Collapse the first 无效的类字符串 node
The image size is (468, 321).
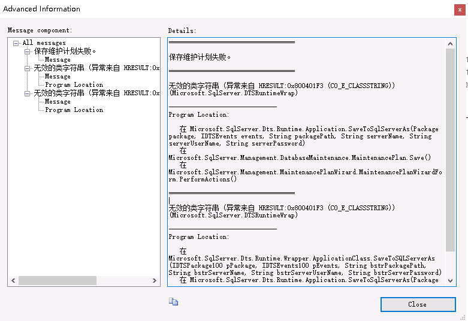click(27, 68)
